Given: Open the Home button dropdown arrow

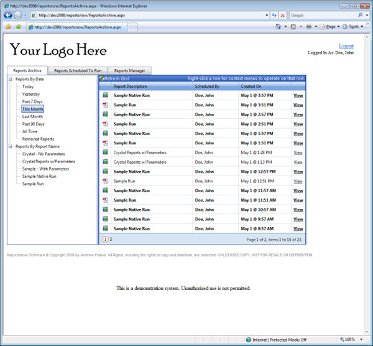Looking at the screenshot, I should [285, 27].
